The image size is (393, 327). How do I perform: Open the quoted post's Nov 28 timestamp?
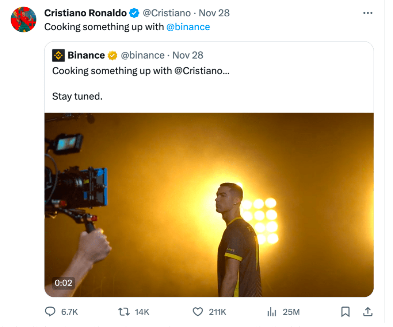tap(188, 55)
